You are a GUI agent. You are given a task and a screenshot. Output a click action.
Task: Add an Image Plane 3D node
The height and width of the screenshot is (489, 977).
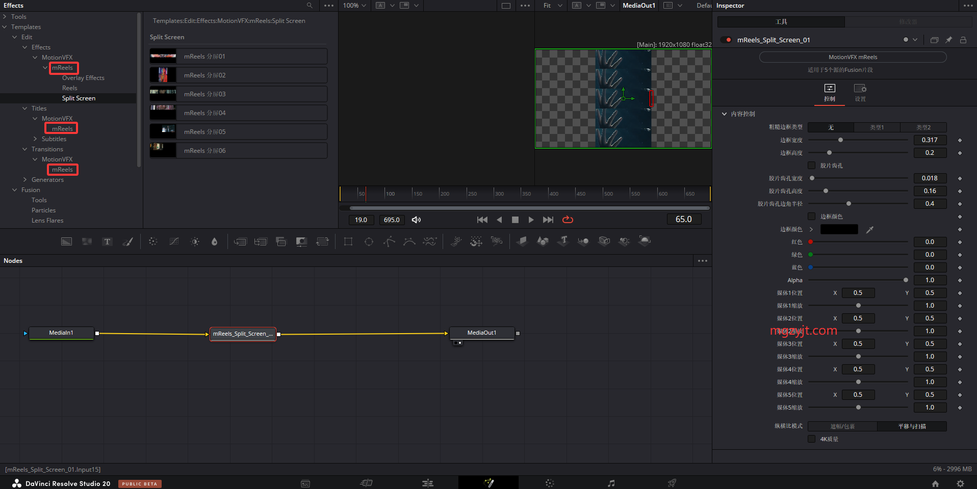pos(522,241)
